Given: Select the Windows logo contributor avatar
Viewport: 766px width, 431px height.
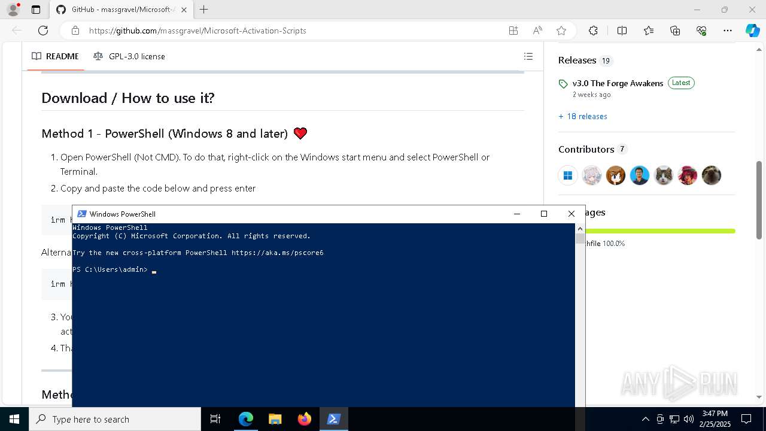Looking at the screenshot, I should pyautogui.click(x=568, y=175).
